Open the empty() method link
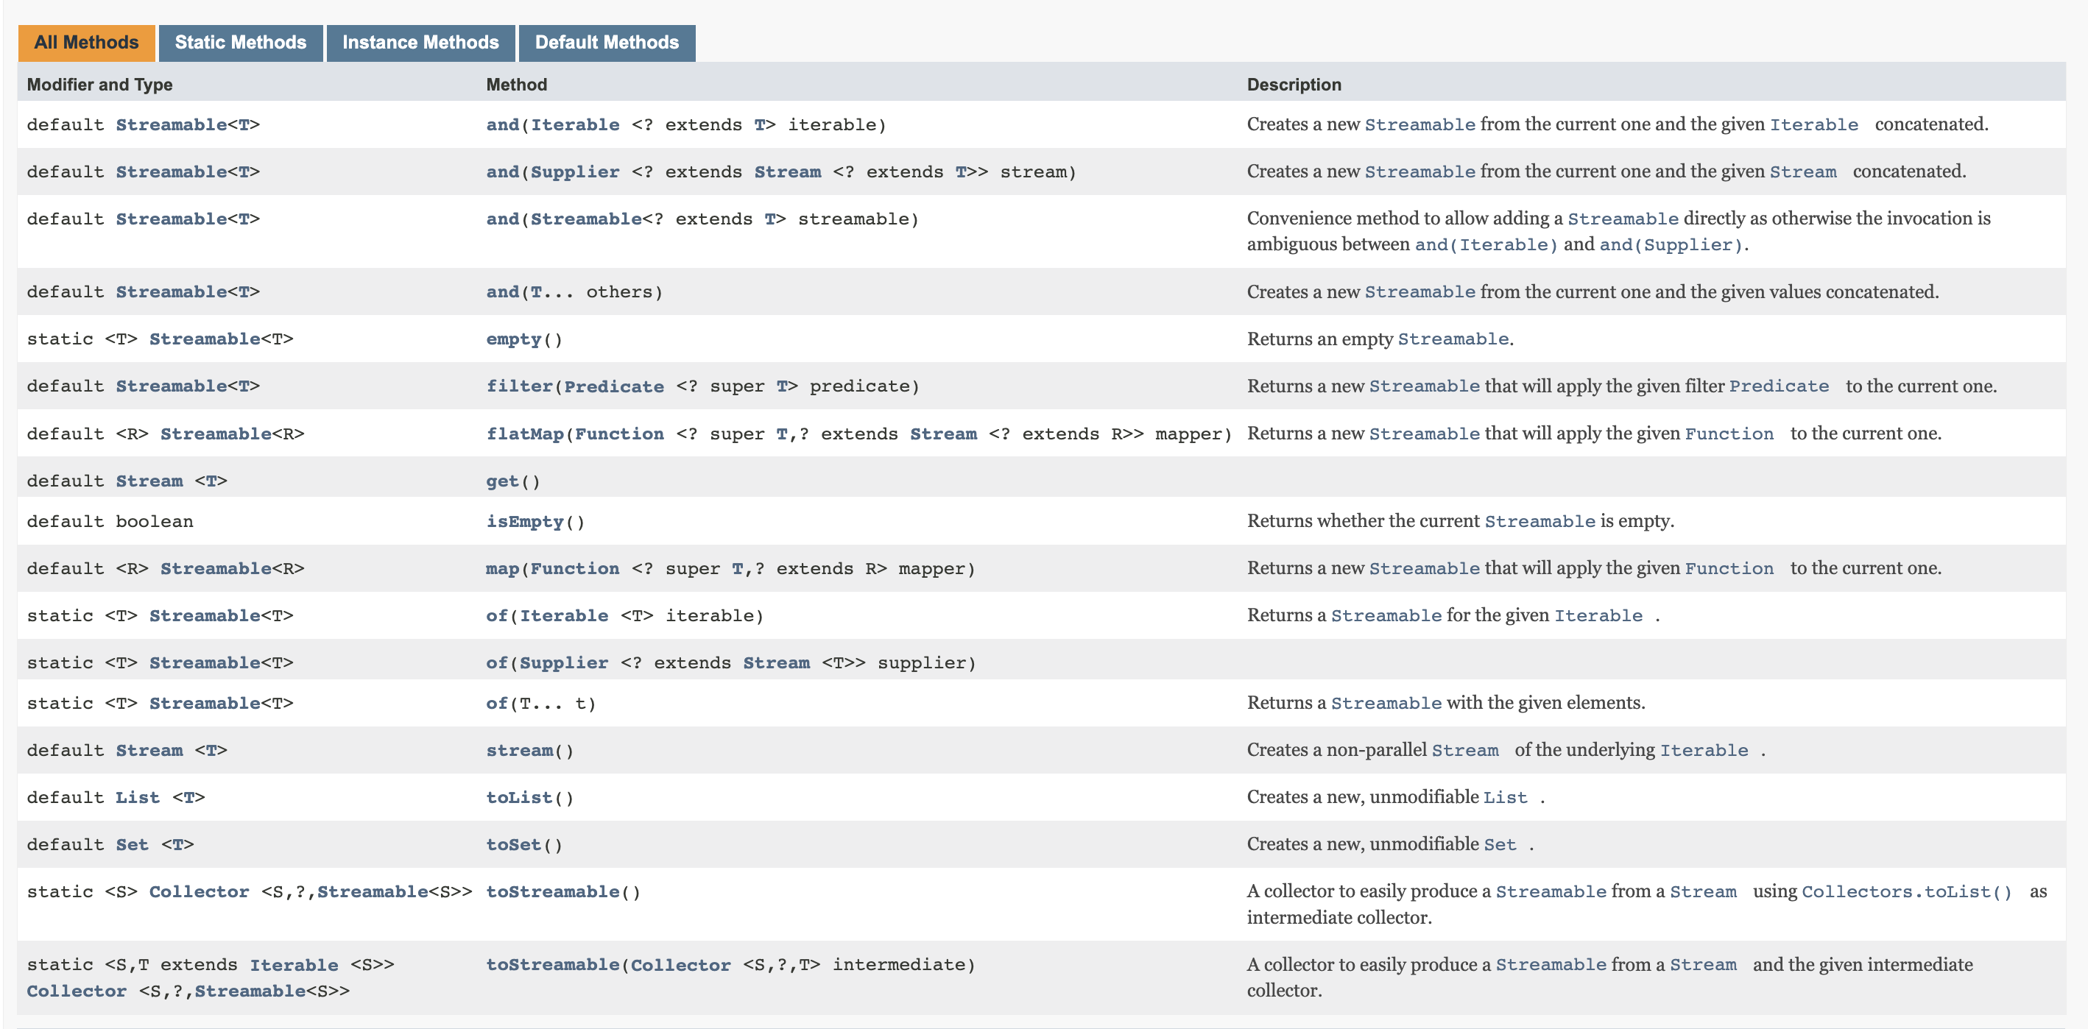This screenshot has height=1029, width=2088. point(513,339)
